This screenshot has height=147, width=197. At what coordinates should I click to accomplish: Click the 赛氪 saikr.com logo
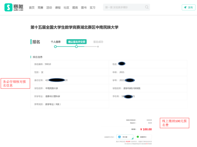click(14, 7)
